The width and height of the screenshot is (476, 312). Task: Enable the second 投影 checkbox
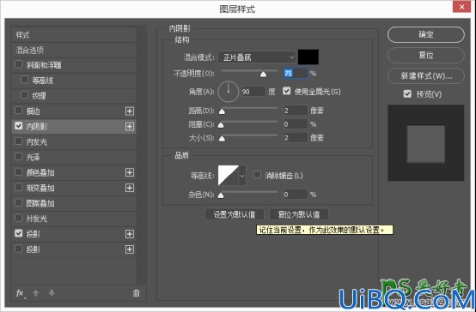coord(19,249)
